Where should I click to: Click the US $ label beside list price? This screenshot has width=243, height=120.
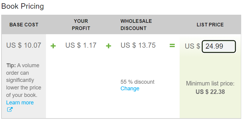[x=193, y=46]
